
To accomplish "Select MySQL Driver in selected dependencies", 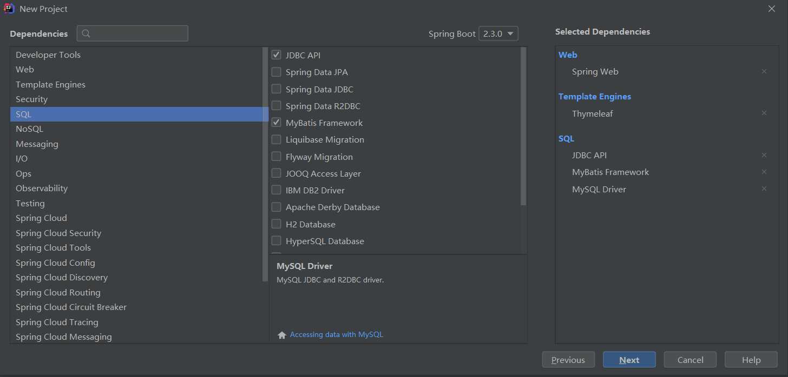I will coord(599,189).
